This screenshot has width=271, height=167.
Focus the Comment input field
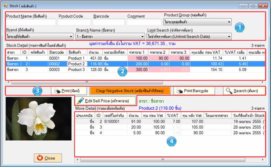(144, 22)
